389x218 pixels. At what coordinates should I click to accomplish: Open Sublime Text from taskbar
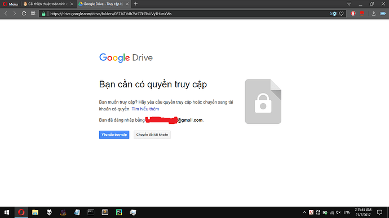tap(105, 212)
